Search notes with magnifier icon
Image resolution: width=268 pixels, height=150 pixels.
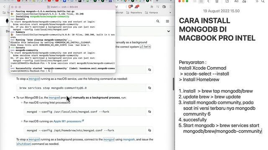click(263, 1)
